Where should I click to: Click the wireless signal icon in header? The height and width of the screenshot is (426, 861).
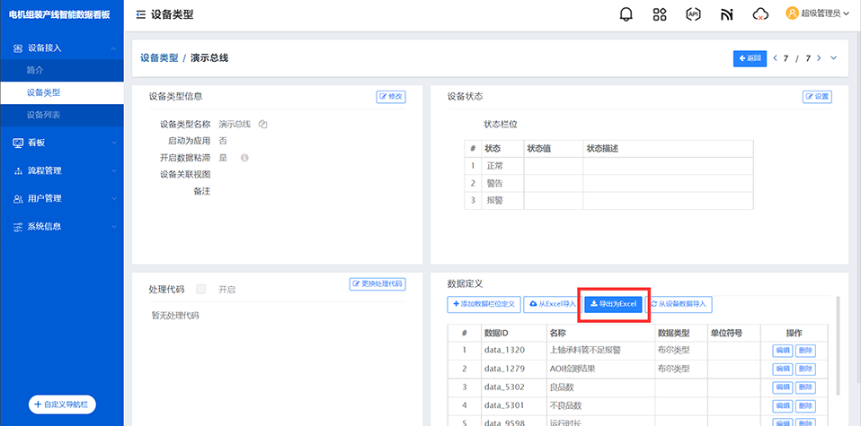tap(726, 14)
